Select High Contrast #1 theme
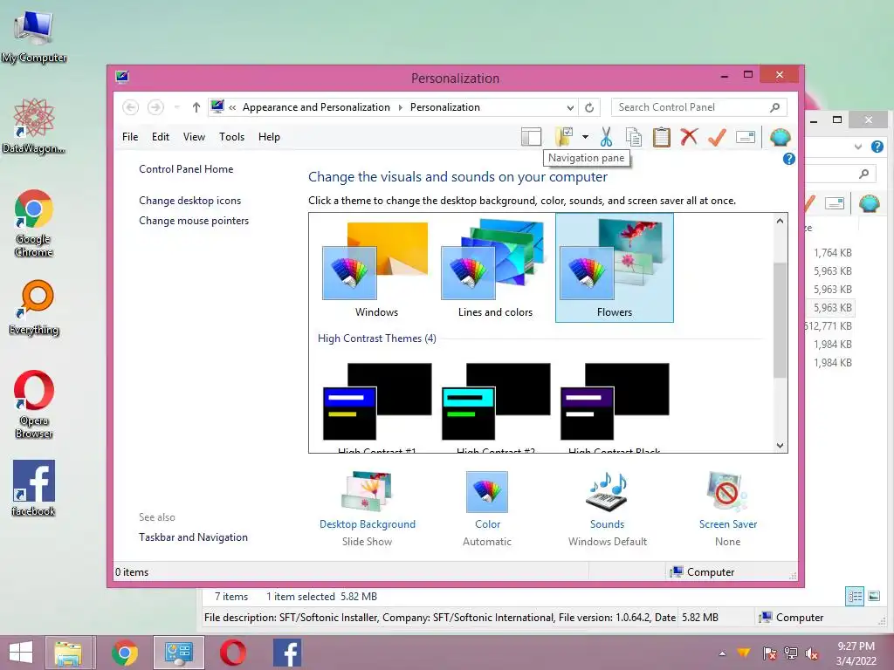This screenshot has height=670, width=894. (376, 407)
